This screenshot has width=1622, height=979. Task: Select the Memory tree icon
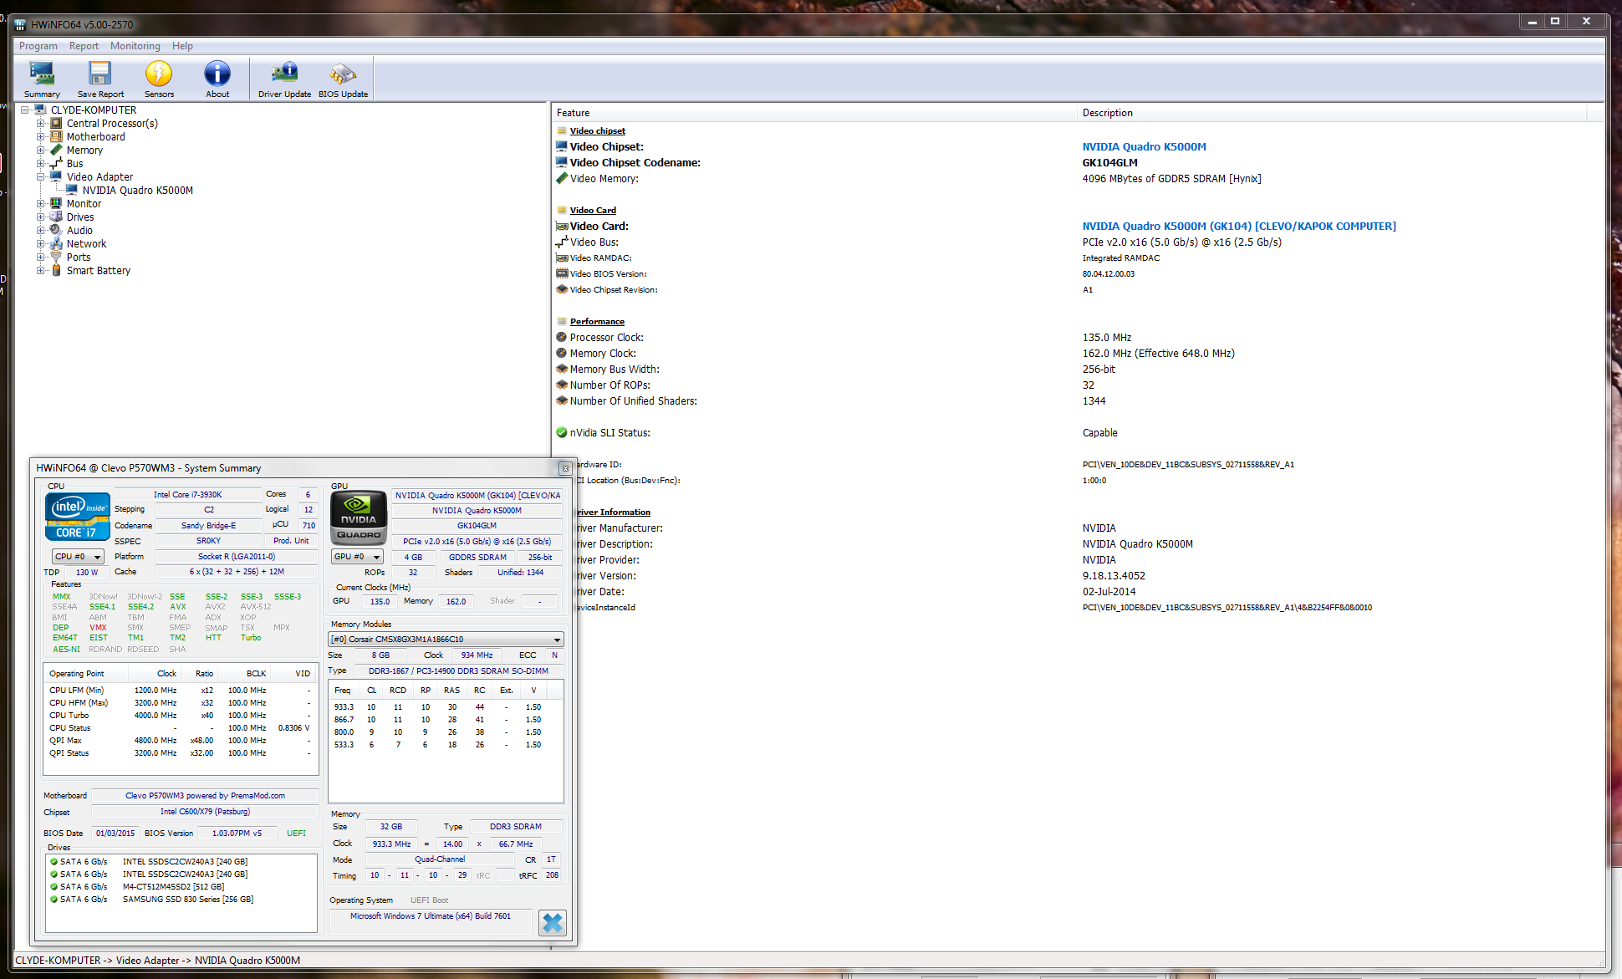(x=56, y=150)
